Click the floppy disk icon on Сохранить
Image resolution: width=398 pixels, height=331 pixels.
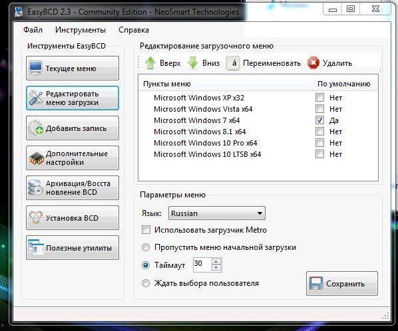tap(316, 283)
